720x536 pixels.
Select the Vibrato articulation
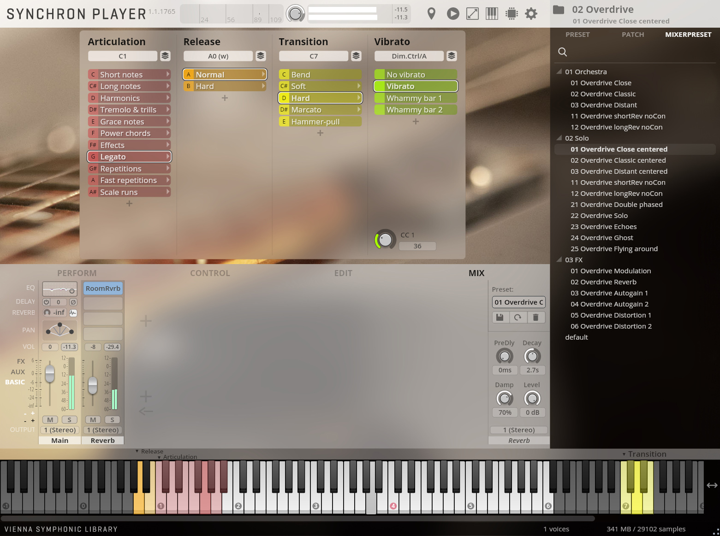point(415,86)
